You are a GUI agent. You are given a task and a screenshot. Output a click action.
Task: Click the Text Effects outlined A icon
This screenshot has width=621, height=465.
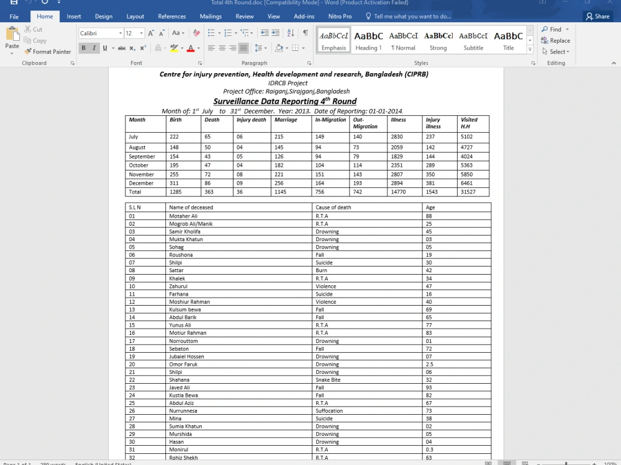click(158, 48)
